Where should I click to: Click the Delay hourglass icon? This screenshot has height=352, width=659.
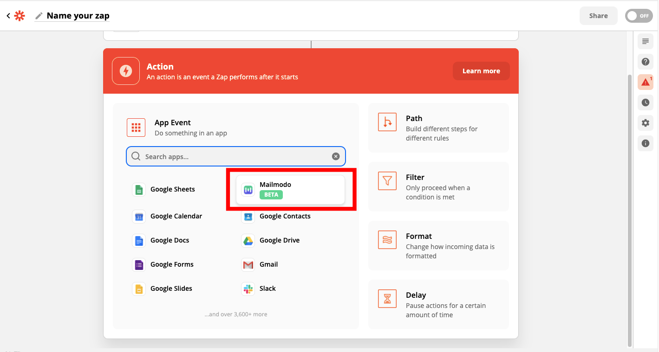(x=387, y=299)
